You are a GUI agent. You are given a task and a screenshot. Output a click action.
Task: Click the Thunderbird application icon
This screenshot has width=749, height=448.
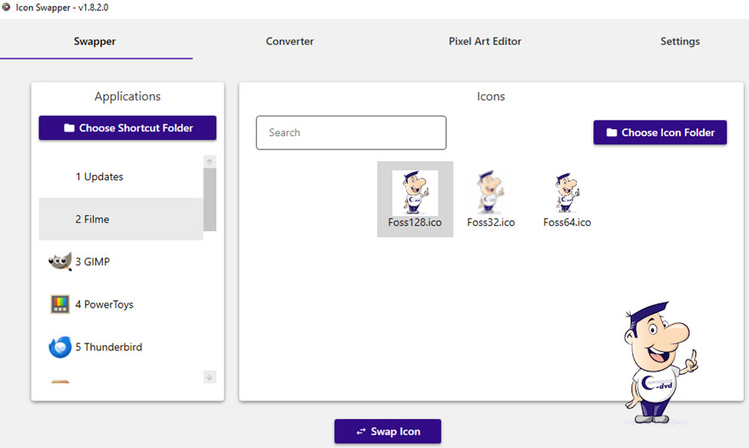tap(60, 347)
